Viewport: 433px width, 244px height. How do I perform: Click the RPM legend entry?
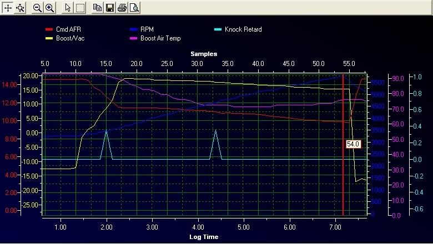(x=149, y=29)
